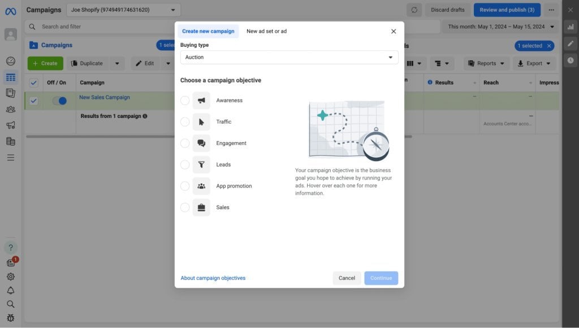Open the bug report icon at bottom
The width and height of the screenshot is (579, 328).
(x=11, y=318)
